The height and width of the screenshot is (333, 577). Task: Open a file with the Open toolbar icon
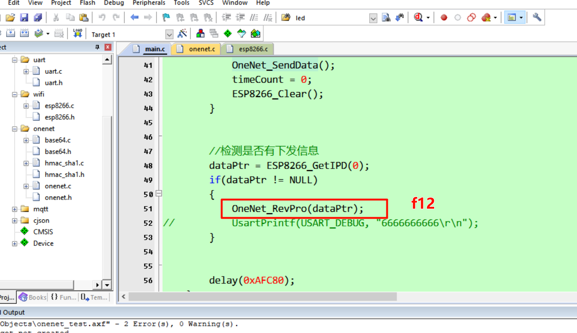click(10, 18)
